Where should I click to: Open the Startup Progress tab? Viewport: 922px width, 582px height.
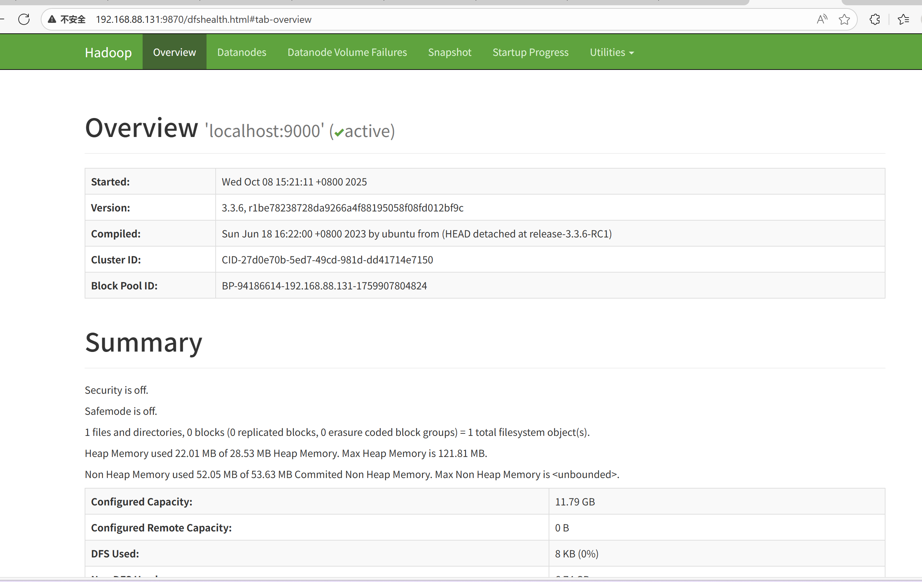(530, 52)
